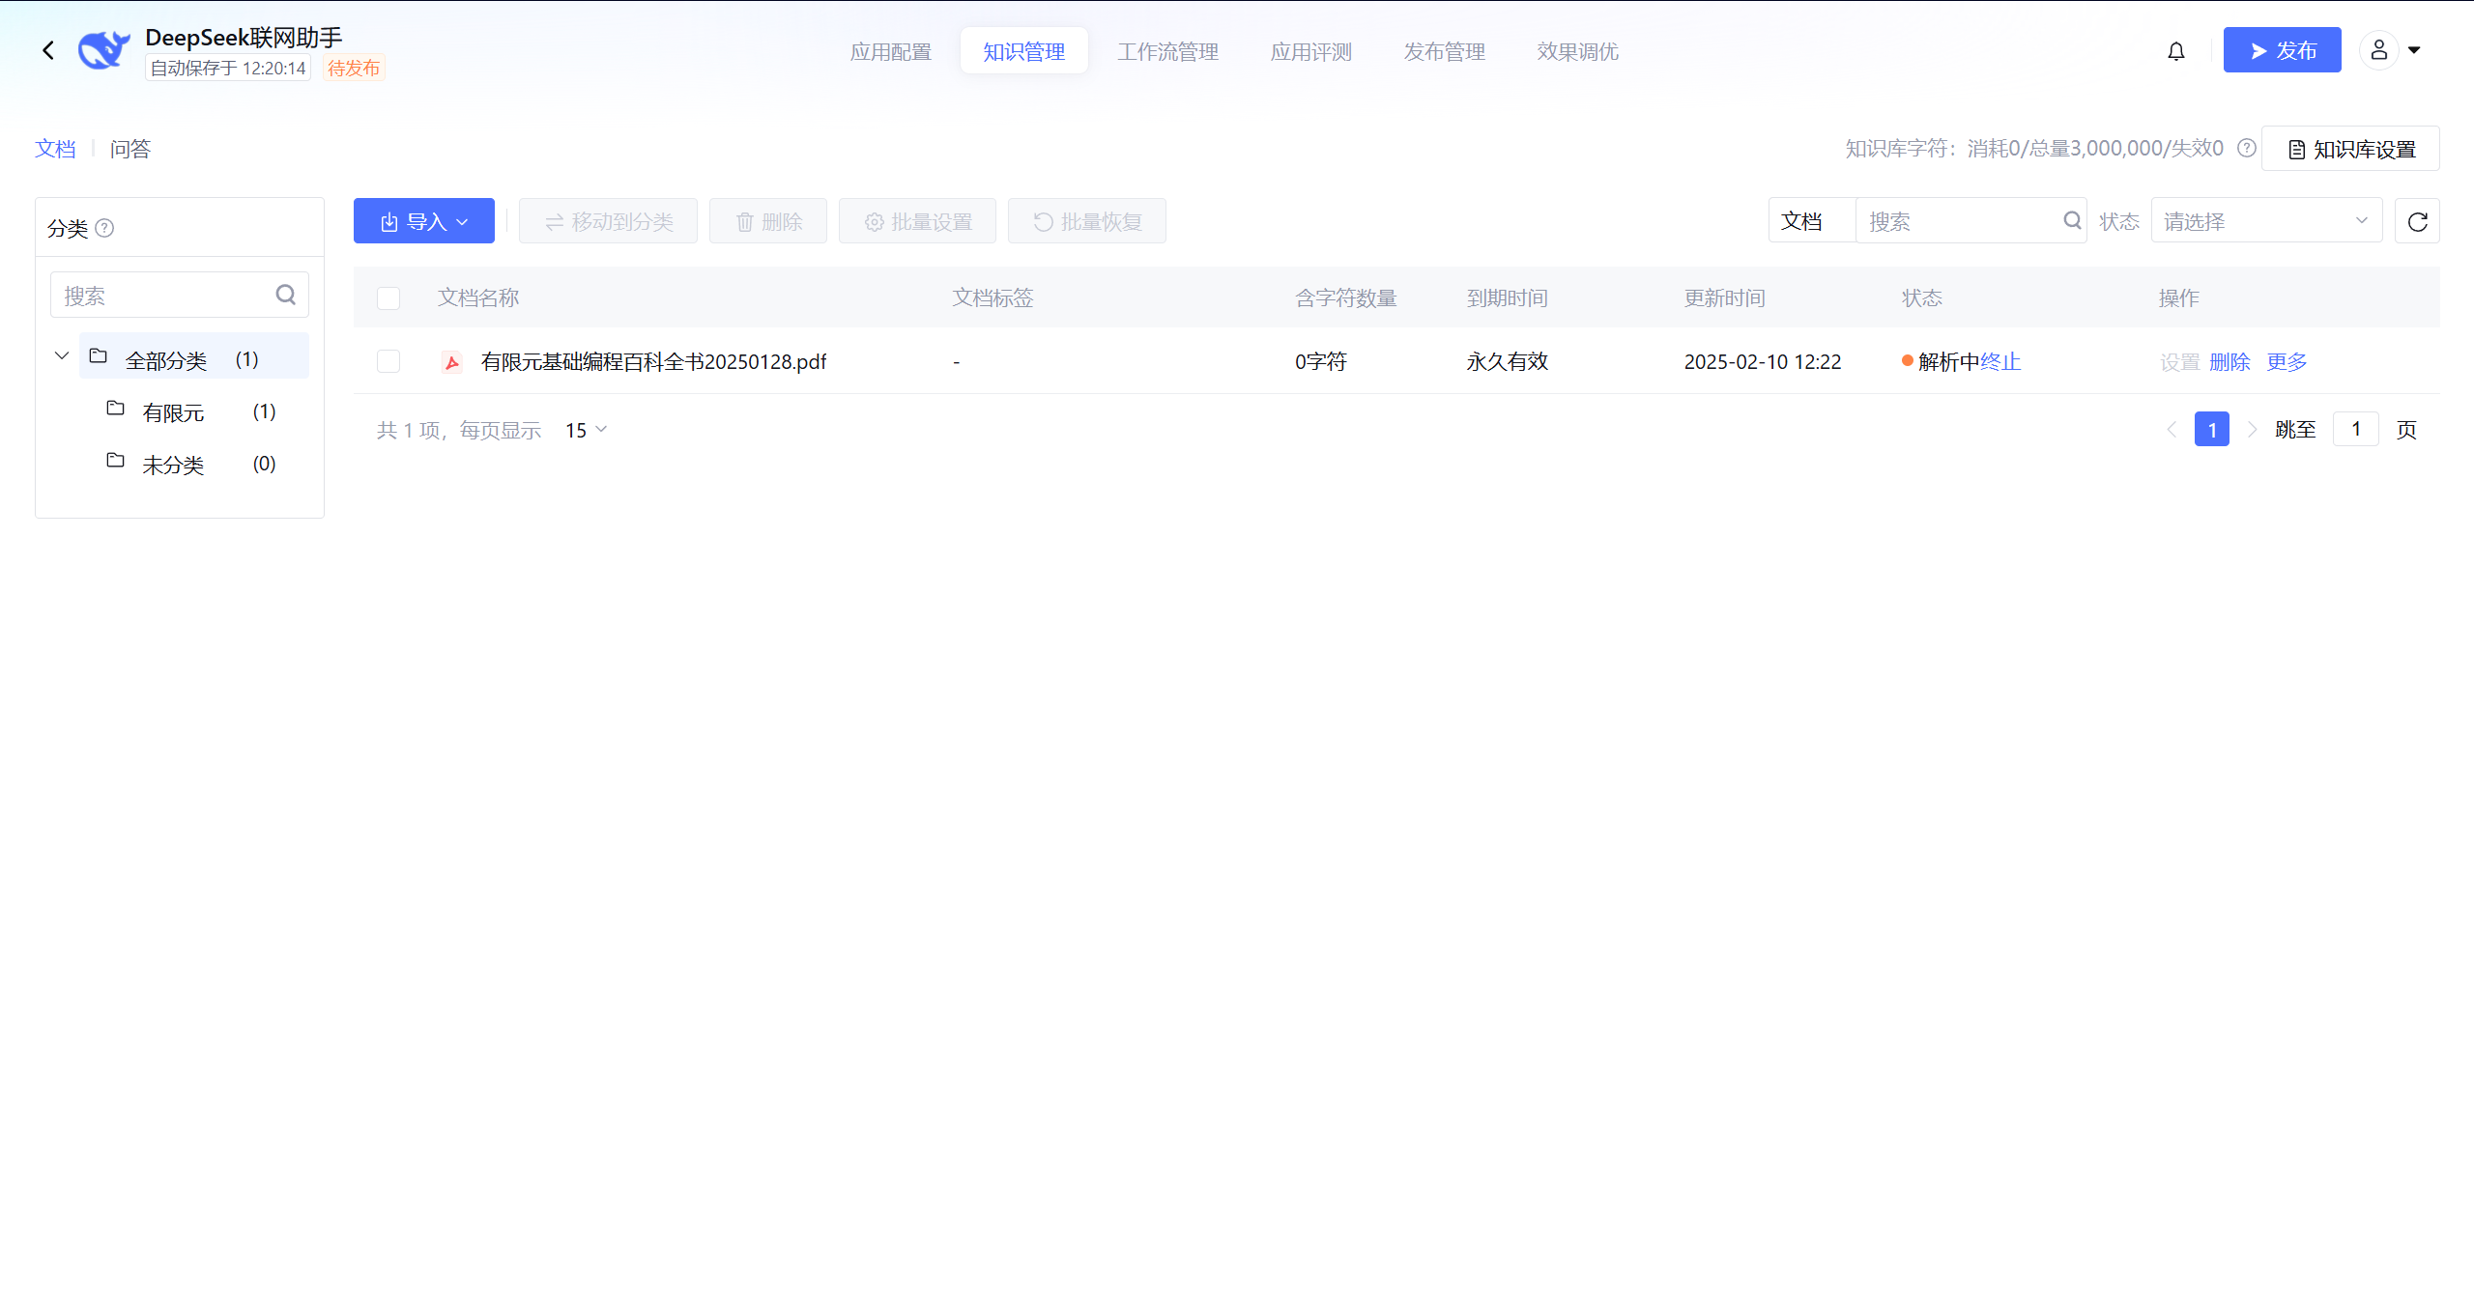The width and height of the screenshot is (2474, 1301).
Task: Open notifications bell
Action: click(x=2175, y=51)
